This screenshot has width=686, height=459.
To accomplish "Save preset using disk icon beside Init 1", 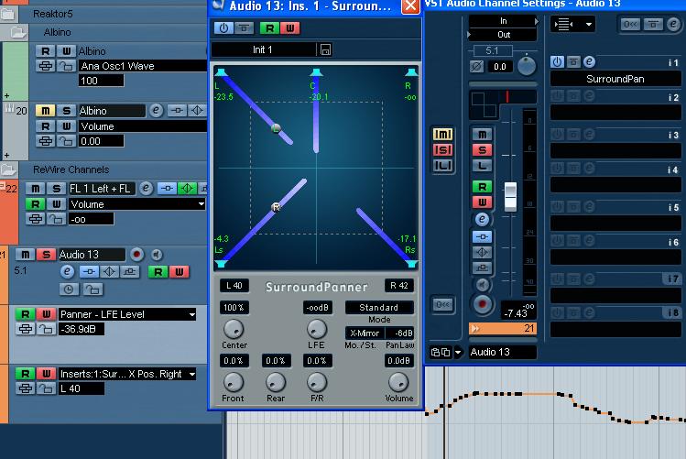I will 325,49.
